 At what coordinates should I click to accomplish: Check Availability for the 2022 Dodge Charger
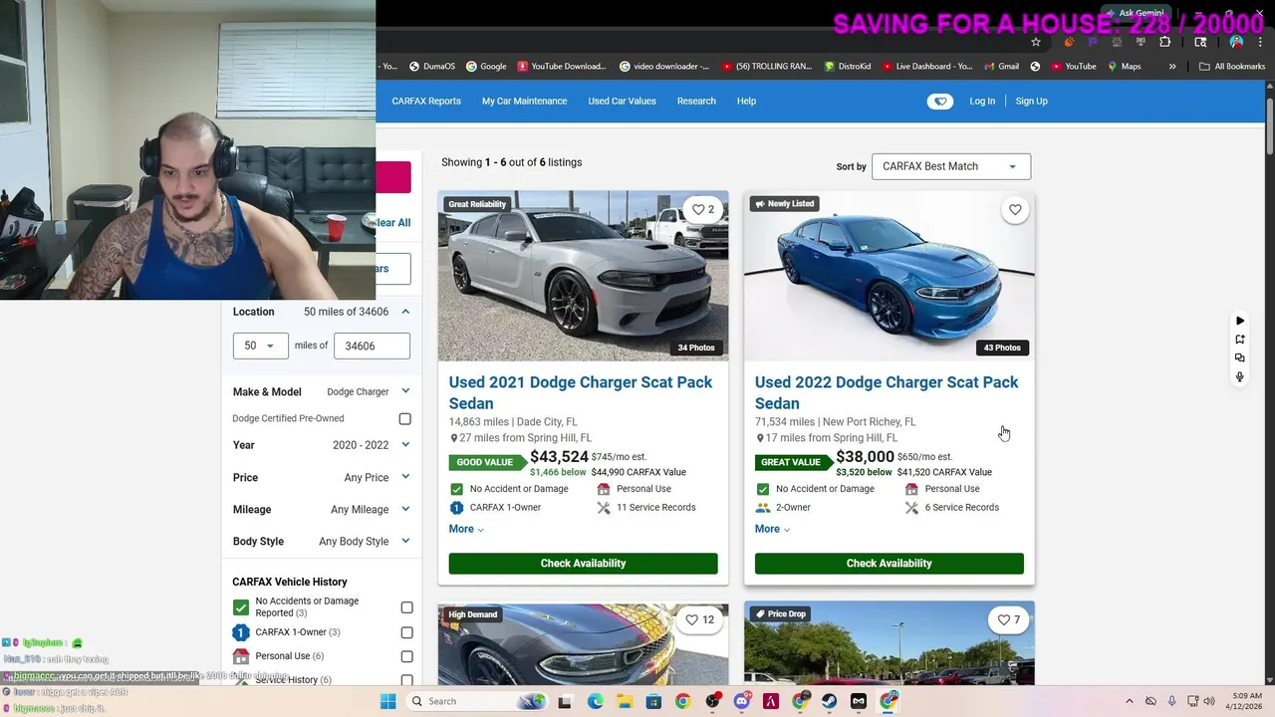(x=889, y=564)
